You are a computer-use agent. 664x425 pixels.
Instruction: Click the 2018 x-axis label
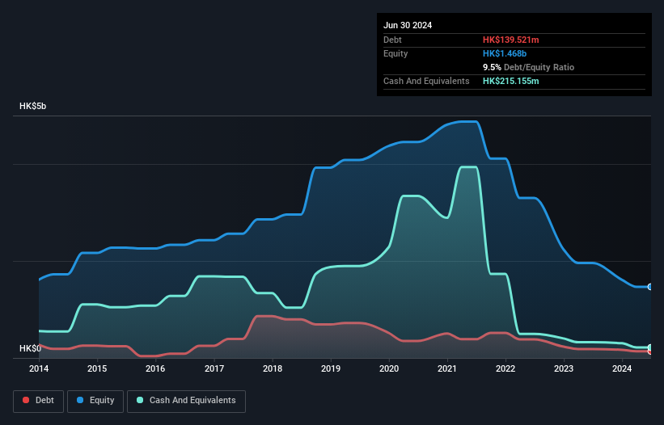273,368
